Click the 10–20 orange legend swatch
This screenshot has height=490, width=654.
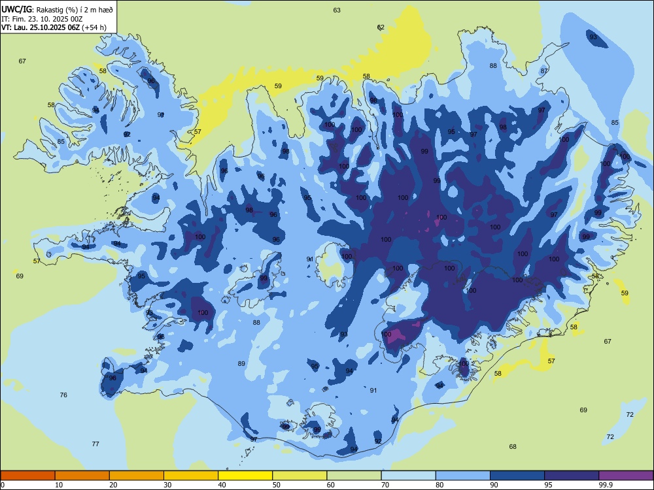click(82, 476)
